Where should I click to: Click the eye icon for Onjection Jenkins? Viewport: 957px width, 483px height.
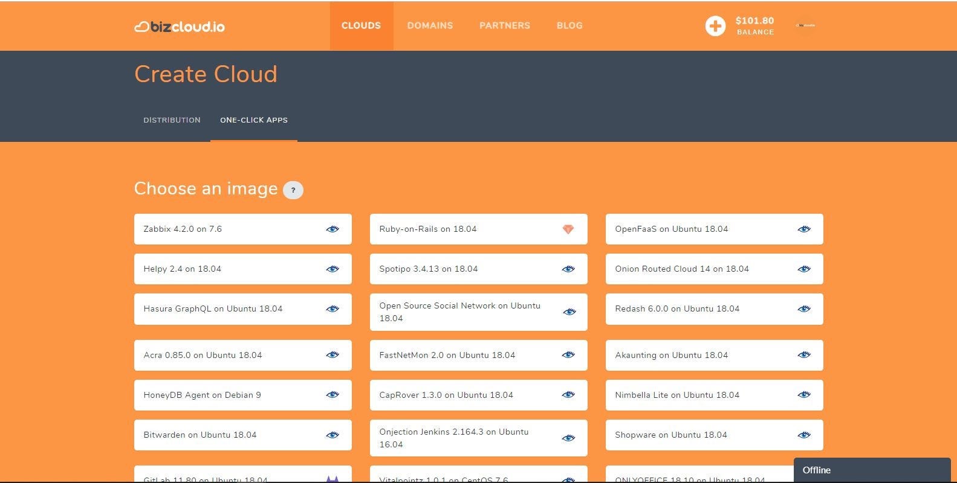point(568,438)
